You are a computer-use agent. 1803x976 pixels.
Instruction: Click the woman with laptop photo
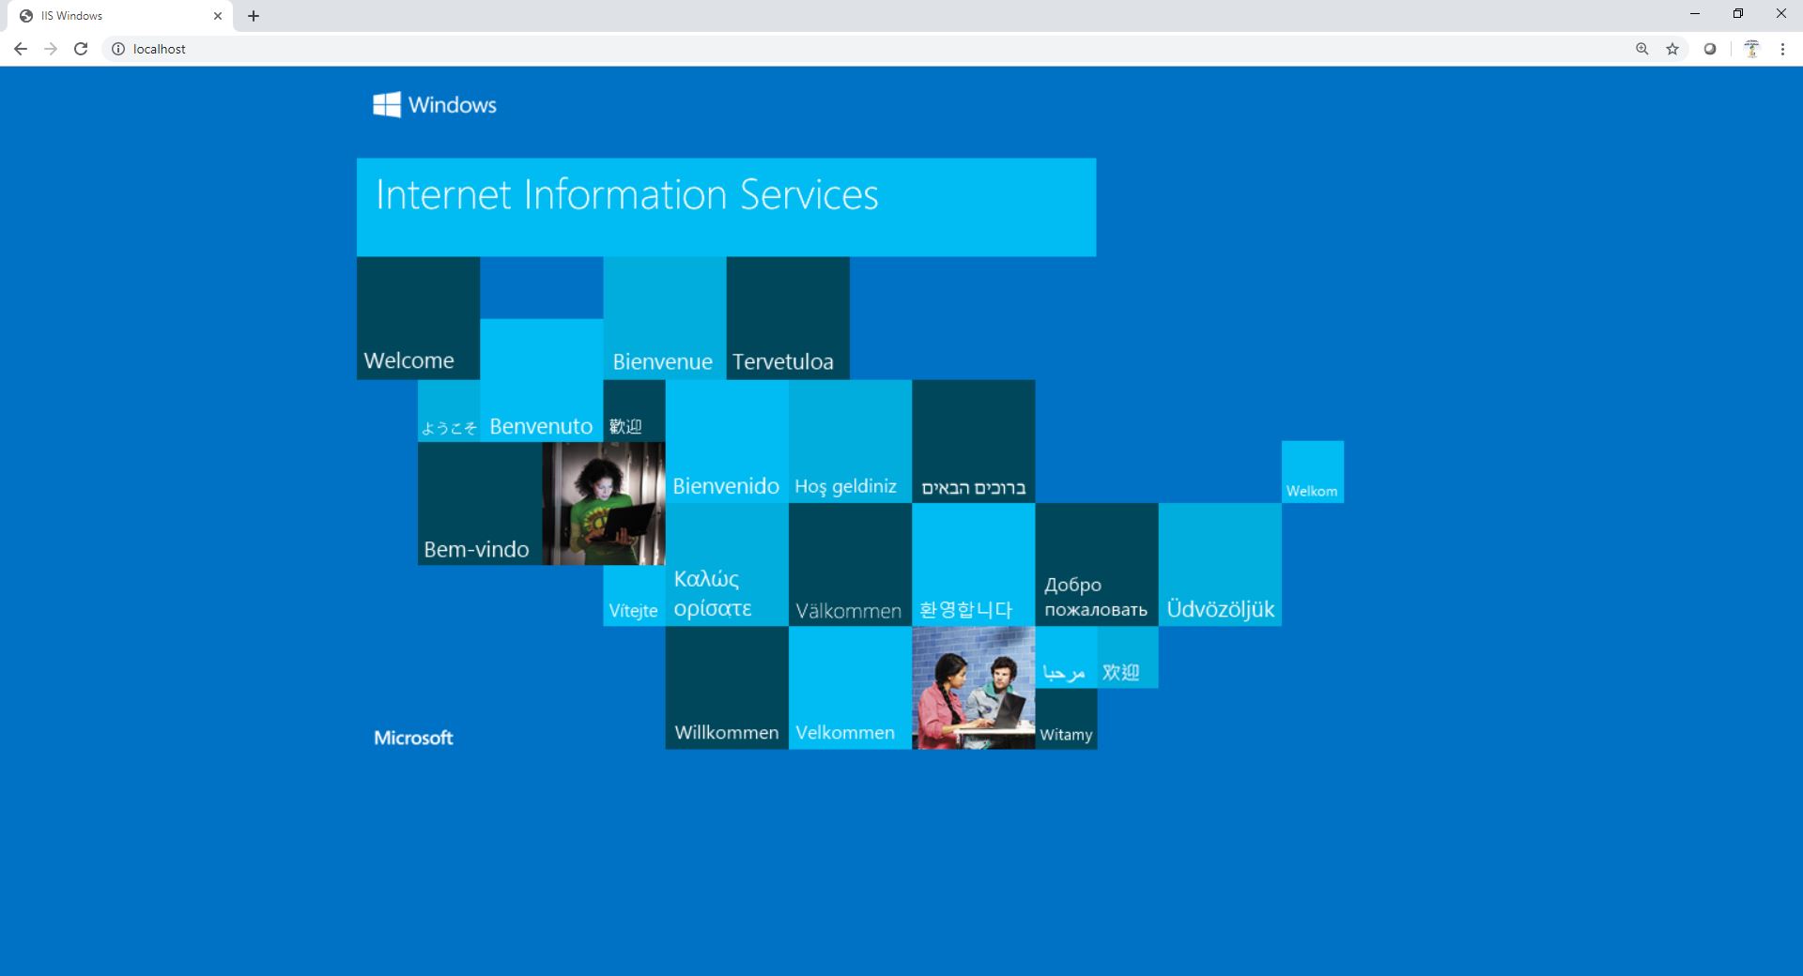pyautogui.click(x=604, y=504)
